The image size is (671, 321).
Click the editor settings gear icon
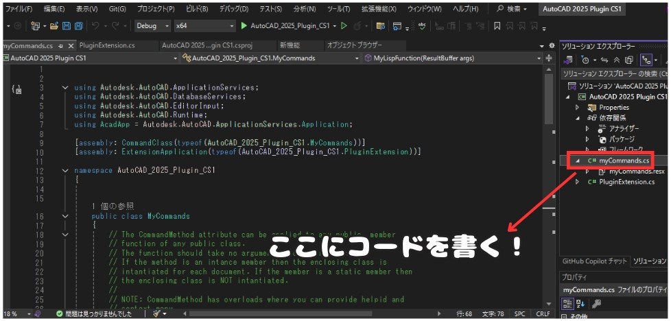click(552, 46)
